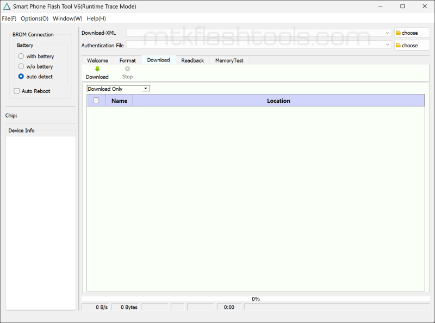This screenshot has width=435, height=323.
Task: Click the green Download arrow icon
Action: tap(97, 69)
